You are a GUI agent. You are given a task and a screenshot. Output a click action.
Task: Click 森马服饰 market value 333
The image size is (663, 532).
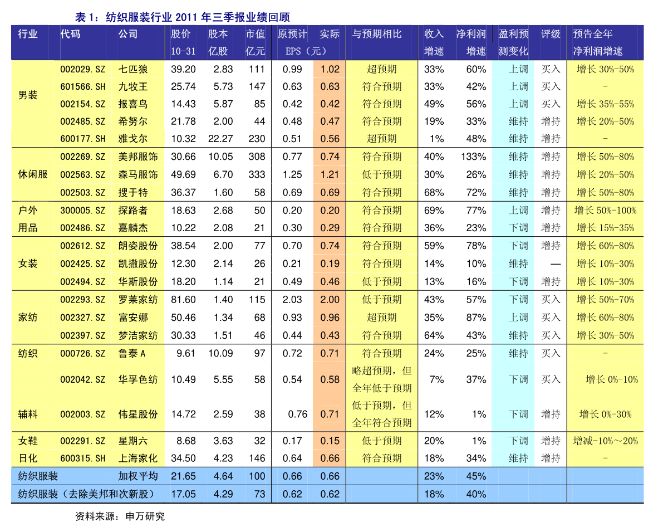point(257,174)
